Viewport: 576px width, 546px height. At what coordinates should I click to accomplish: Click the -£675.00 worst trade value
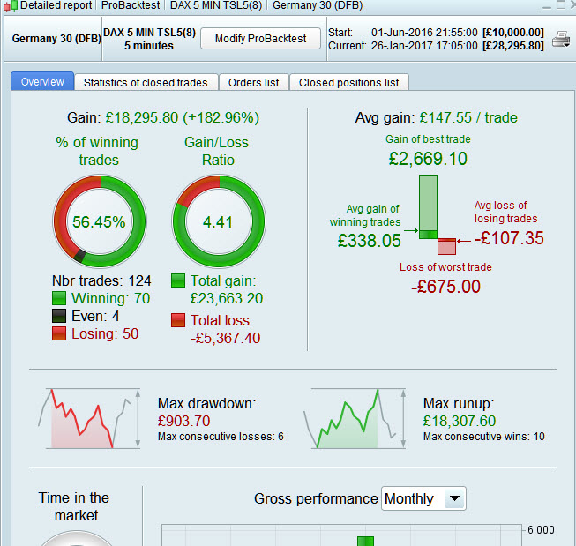click(x=445, y=287)
